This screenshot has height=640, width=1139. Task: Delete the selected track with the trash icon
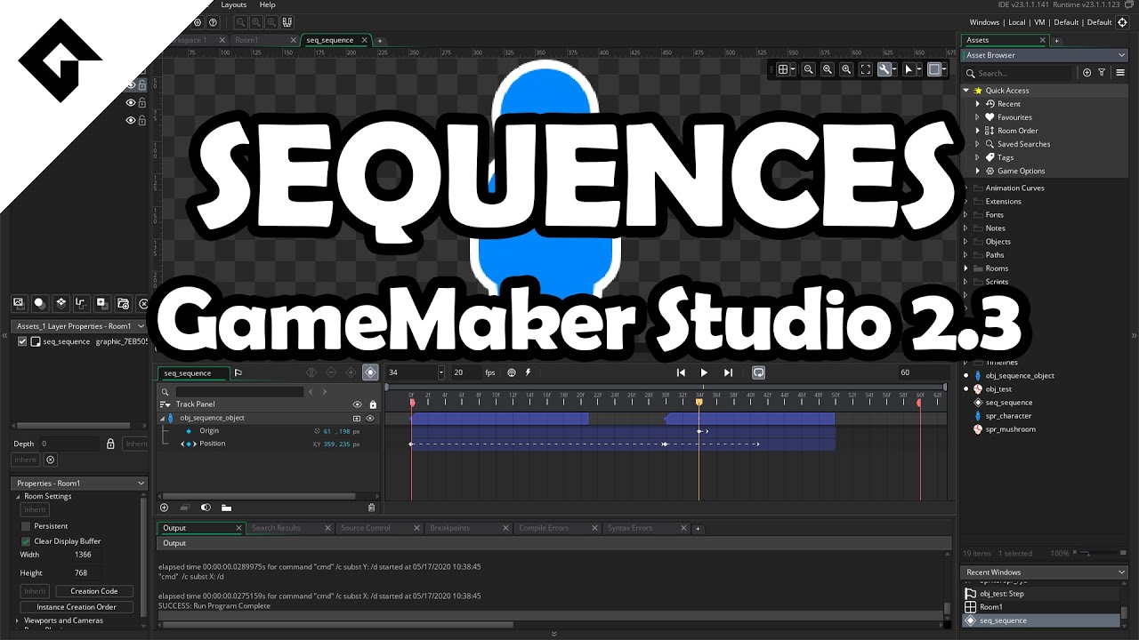click(372, 508)
